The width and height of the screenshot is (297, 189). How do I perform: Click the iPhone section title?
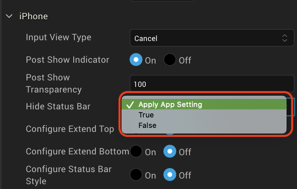33,16
